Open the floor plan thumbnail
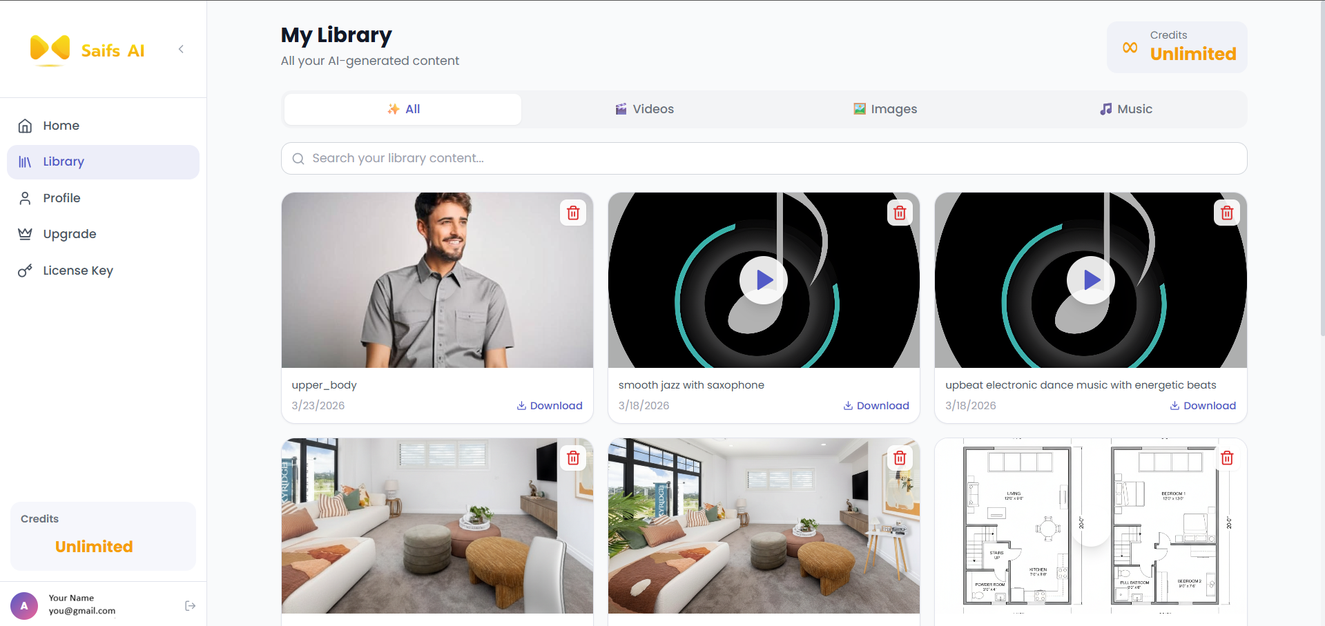The image size is (1325, 626). [x=1090, y=526]
